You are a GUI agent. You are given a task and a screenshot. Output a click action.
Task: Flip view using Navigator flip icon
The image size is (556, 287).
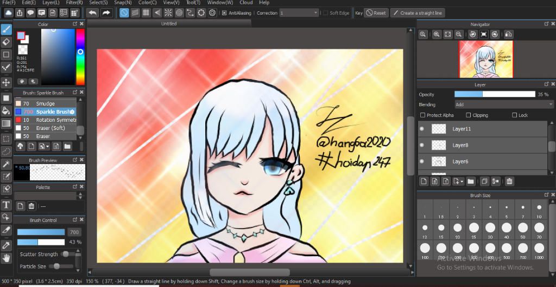pyautogui.click(x=508, y=34)
